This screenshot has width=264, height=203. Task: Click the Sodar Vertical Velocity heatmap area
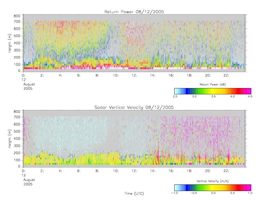pyautogui.click(x=134, y=139)
